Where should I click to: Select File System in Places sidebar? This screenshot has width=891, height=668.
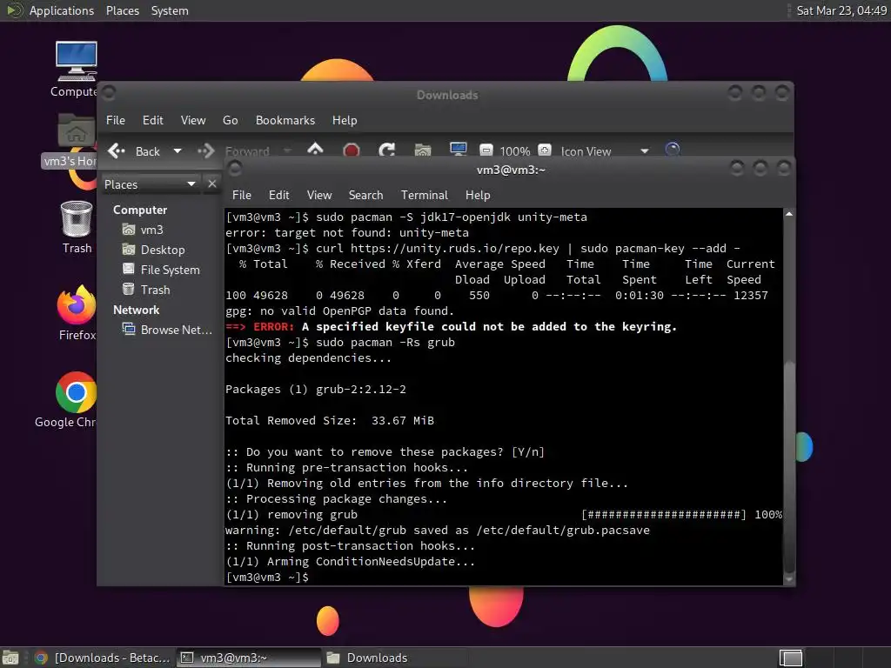(x=170, y=270)
